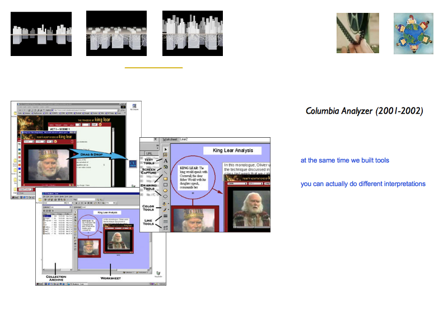Image resolution: width=448 pixels, height=336 pixels.
Task: Click the orange go button in the film adaptations popup
Action: point(55,142)
